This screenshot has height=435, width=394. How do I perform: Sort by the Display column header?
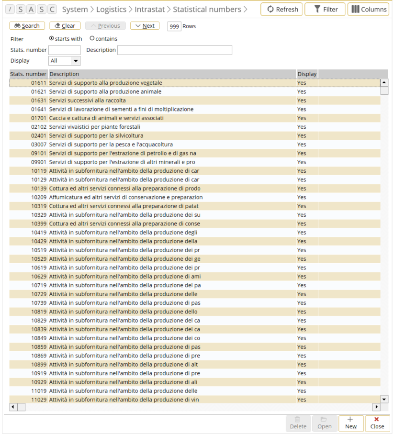pyautogui.click(x=307, y=74)
